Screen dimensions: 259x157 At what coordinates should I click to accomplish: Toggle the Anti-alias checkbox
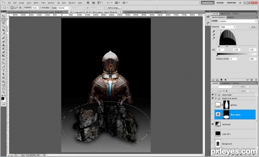pos(41,8)
